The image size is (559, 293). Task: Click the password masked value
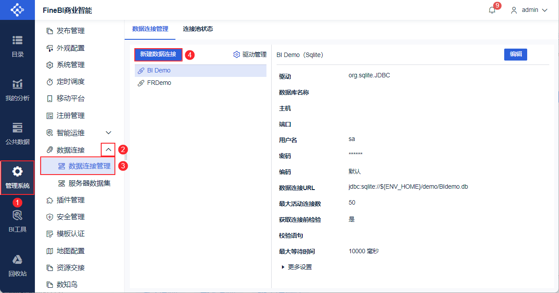[356, 155]
